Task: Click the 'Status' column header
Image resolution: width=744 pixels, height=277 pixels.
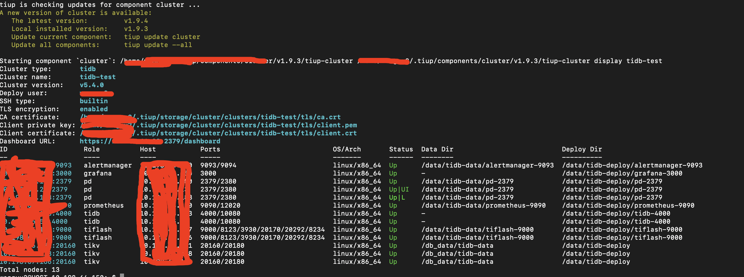Action: click(401, 149)
